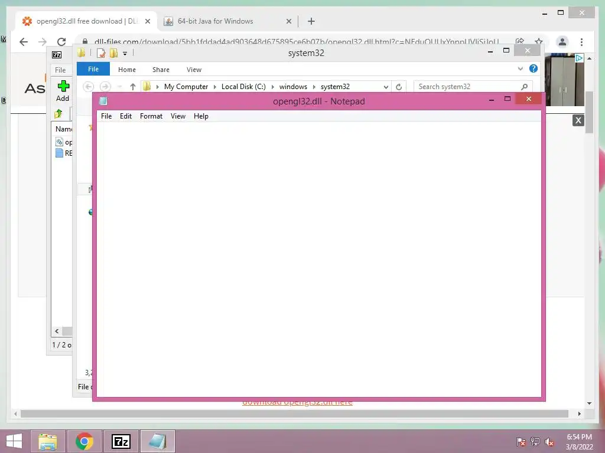Click the Add button in 7-Zip
The height and width of the screenshot is (453, 605).
coord(63,91)
